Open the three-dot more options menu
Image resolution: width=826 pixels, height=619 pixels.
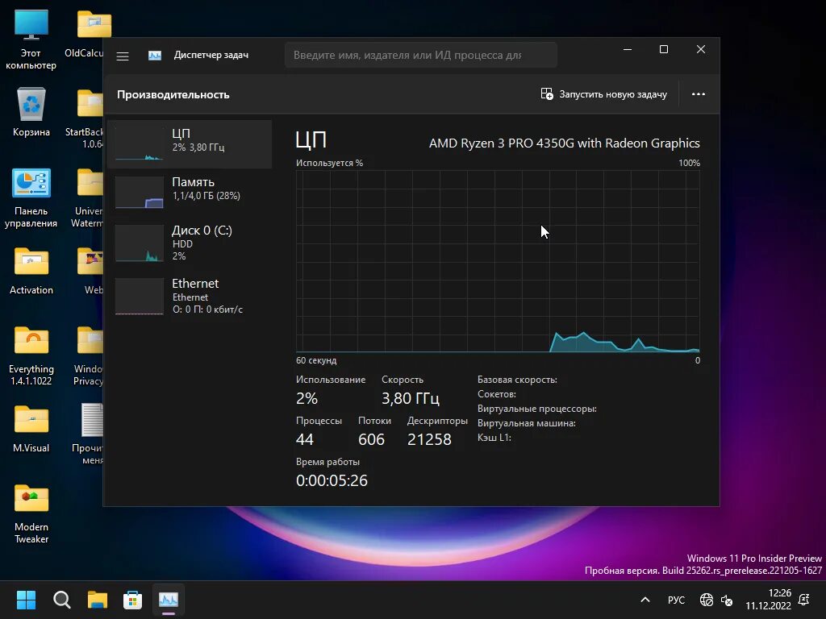(699, 94)
